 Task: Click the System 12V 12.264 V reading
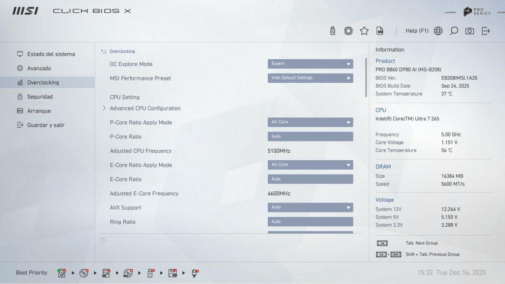[451, 209]
